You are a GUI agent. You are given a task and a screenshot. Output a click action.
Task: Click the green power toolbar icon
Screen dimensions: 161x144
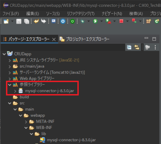[72, 21]
